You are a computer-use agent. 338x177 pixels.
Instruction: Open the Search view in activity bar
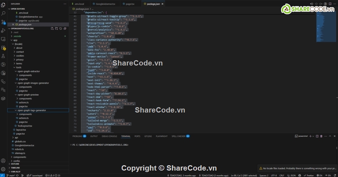click(x=3, y=14)
